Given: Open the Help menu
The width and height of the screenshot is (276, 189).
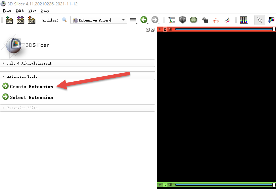Looking at the screenshot, I should 45,10.
